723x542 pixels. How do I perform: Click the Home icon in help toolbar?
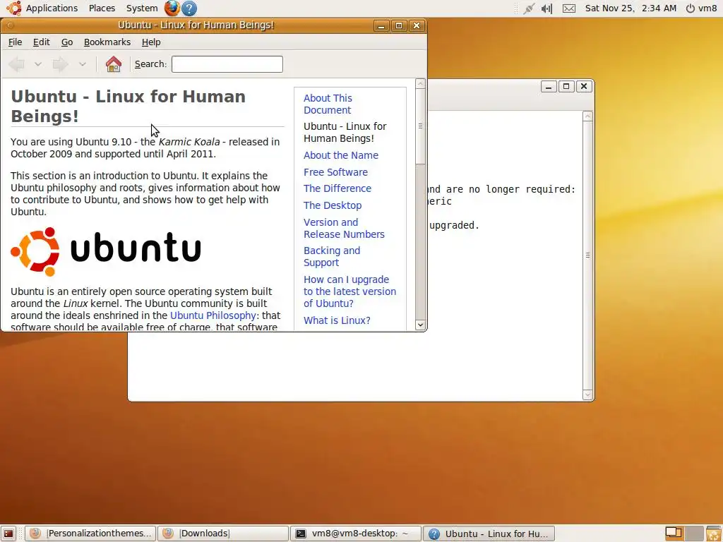point(114,64)
